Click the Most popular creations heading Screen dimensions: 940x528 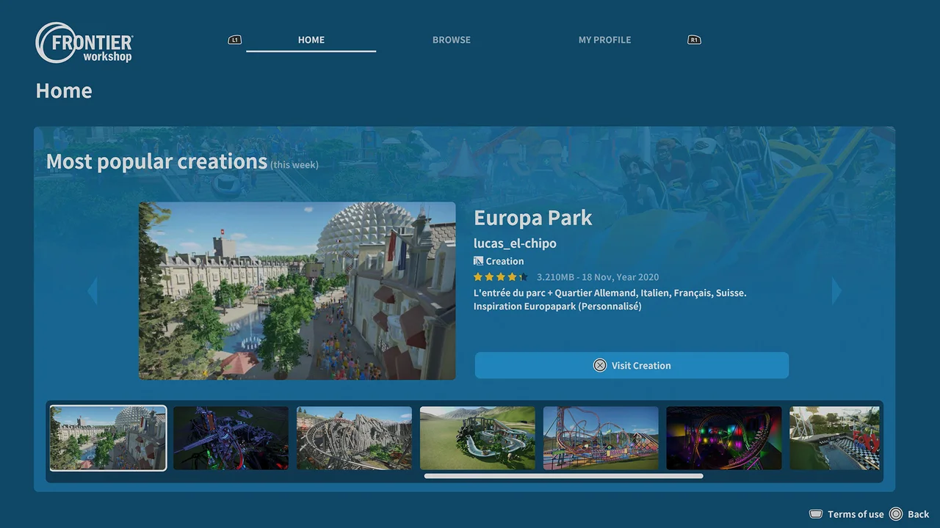(156, 161)
